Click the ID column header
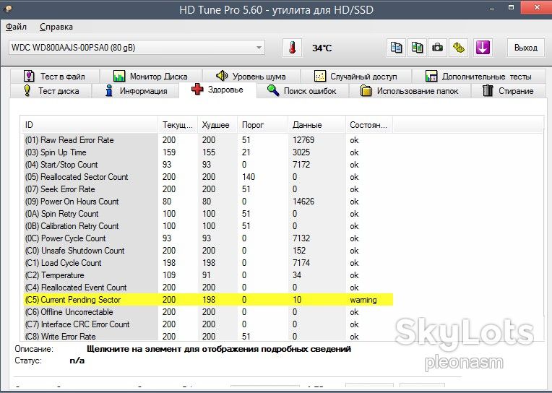Viewport: 552px width, 393px height. click(x=89, y=125)
